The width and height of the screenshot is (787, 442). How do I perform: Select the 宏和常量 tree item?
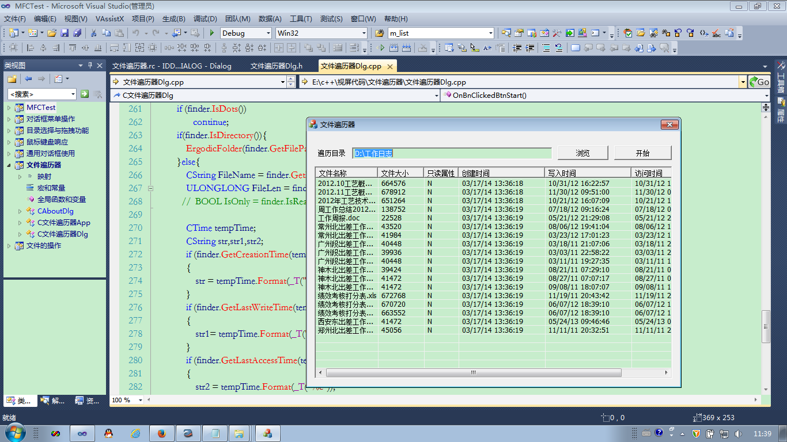click(x=51, y=188)
